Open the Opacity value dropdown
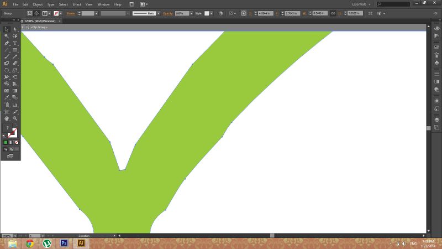Image resolution: width=442 pixels, height=249 pixels. click(x=191, y=13)
